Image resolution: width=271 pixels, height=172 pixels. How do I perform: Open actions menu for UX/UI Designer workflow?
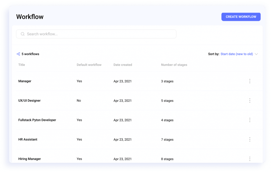pos(250,100)
